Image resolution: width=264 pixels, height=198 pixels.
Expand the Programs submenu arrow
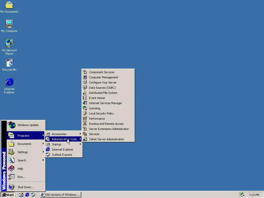[43, 135]
